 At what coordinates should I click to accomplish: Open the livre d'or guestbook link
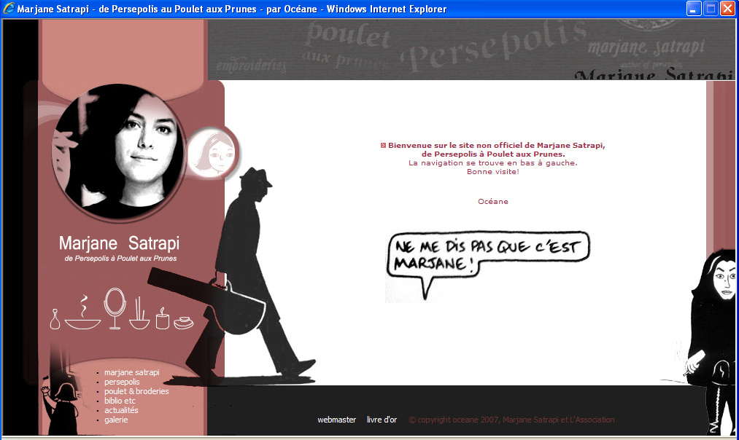point(382,420)
